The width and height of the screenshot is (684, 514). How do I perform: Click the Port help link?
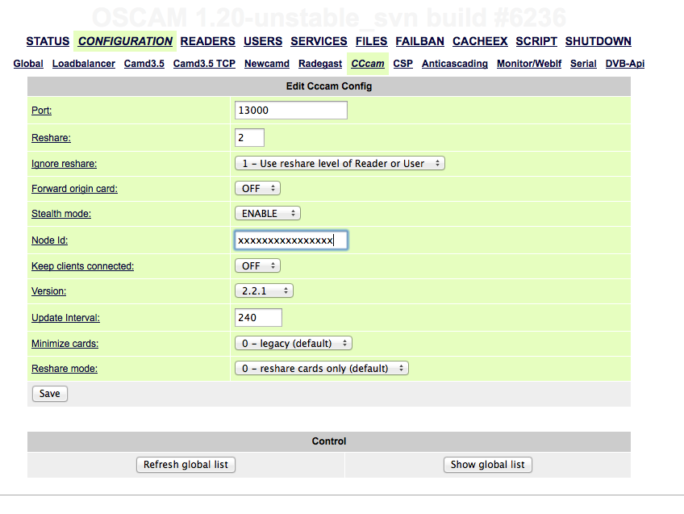point(41,111)
